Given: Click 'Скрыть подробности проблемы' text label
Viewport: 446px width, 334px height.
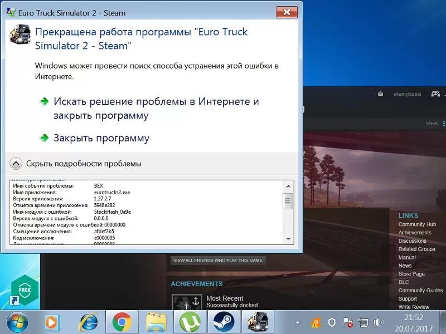Looking at the screenshot, I should [x=84, y=164].
